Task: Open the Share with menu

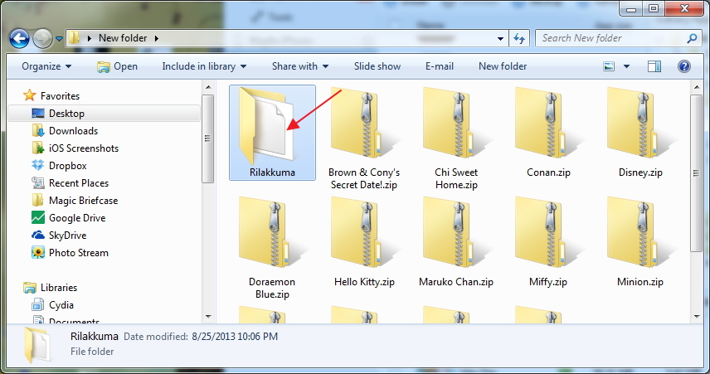Action: 300,66
